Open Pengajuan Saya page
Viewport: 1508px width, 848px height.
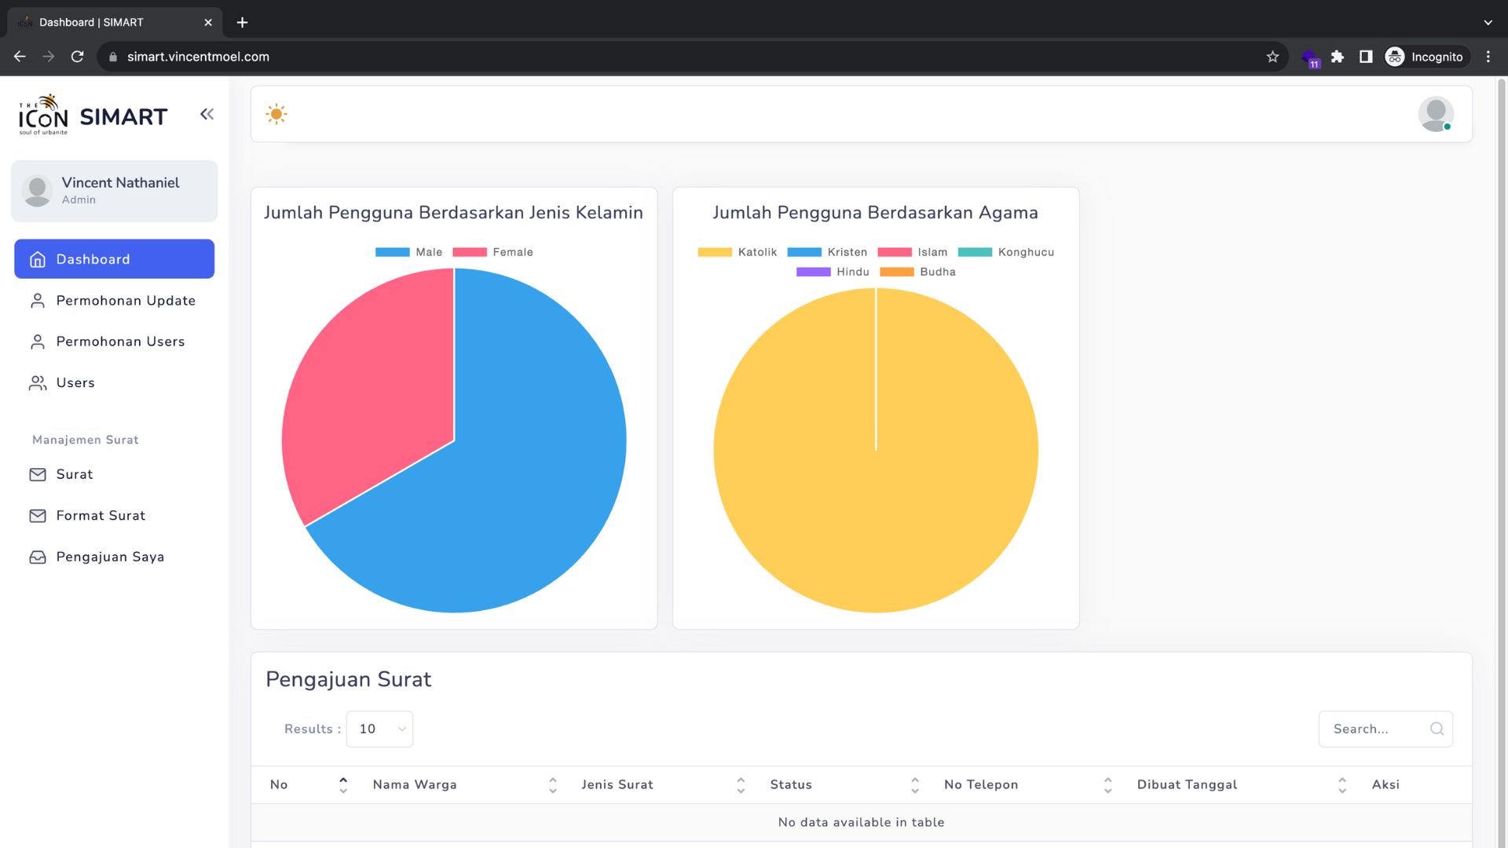point(110,557)
